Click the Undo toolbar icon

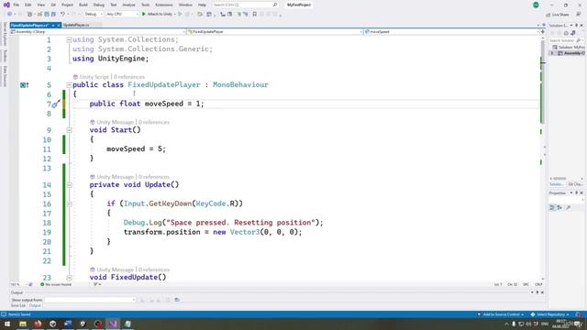(x=62, y=15)
